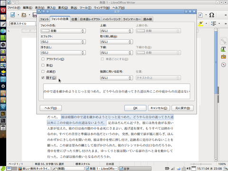
Task: Open the ファイル menu
Action: point(14,8)
